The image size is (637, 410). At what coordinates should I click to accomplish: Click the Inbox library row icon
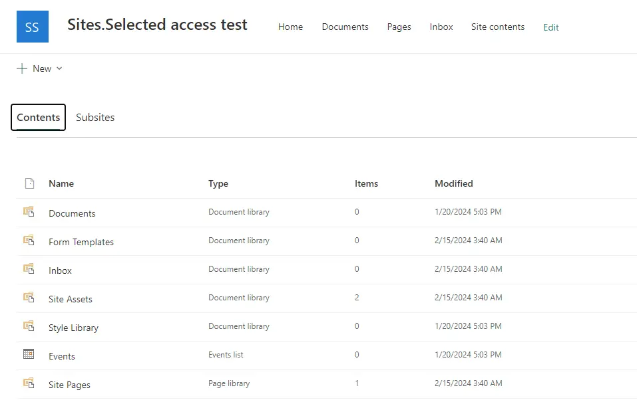(29, 269)
